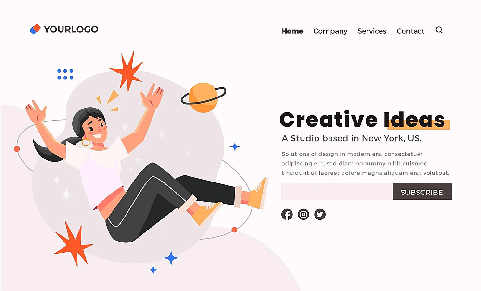Open the Instagram social icon

(x=304, y=214)
